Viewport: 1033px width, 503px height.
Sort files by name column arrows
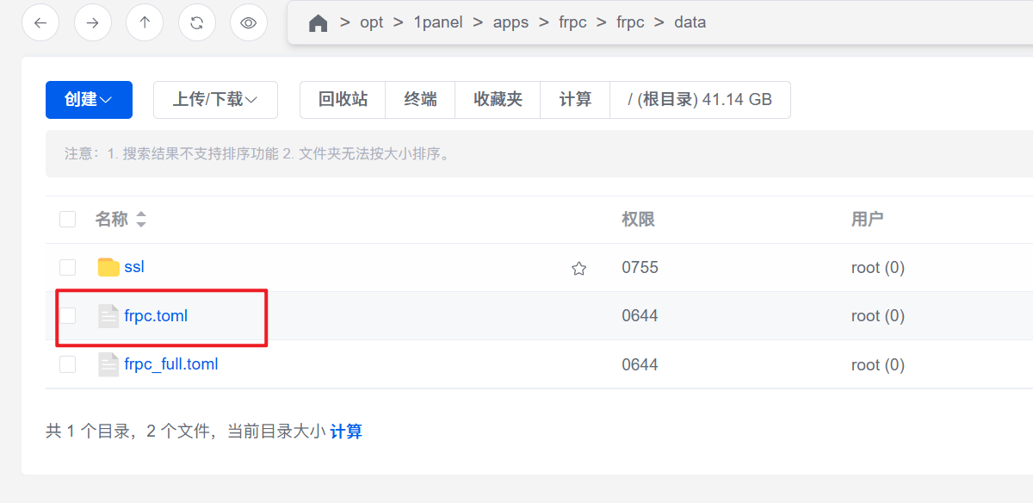pyautogui.click(x=141, y=220)
